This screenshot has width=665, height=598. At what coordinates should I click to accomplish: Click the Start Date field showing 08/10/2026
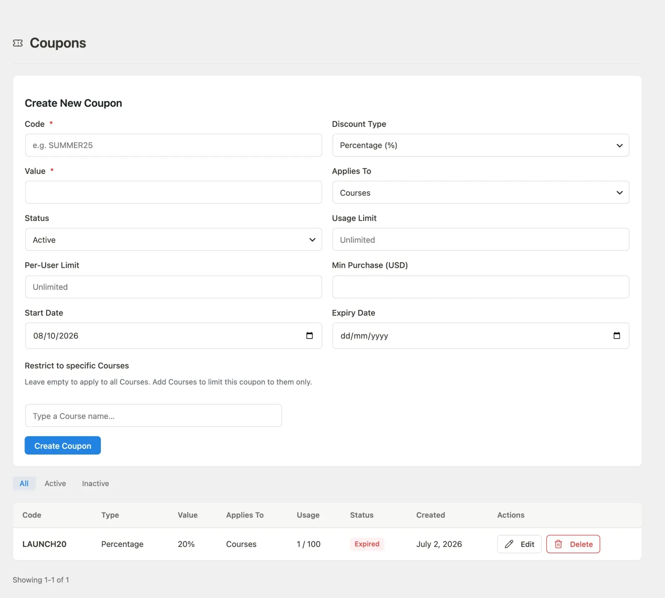tap(173, 336)
